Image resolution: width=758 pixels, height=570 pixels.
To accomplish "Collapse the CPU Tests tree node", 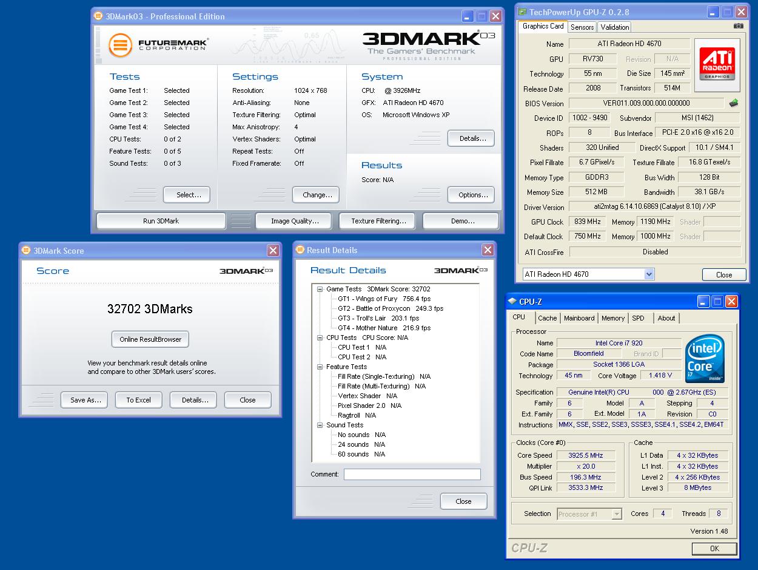I will point(320,338).
